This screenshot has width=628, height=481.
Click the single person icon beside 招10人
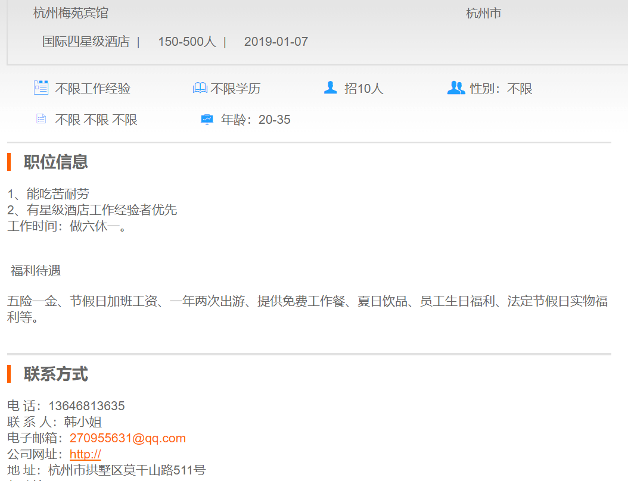click(330, 88)
